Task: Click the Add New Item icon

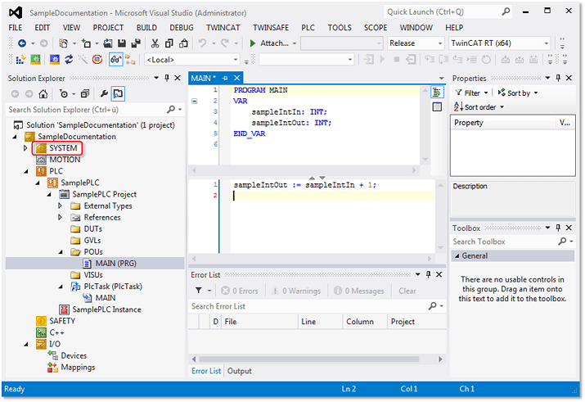Action: 86,43
